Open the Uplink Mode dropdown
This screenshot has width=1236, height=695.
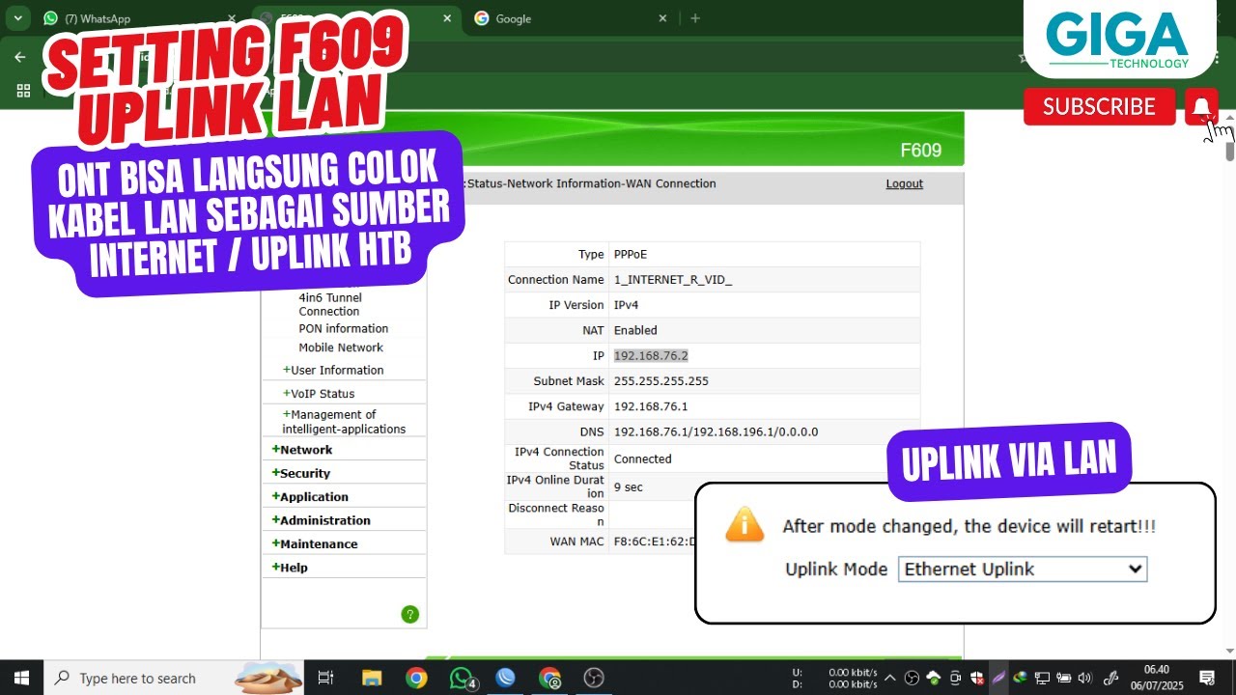(x=1023, y=570)
